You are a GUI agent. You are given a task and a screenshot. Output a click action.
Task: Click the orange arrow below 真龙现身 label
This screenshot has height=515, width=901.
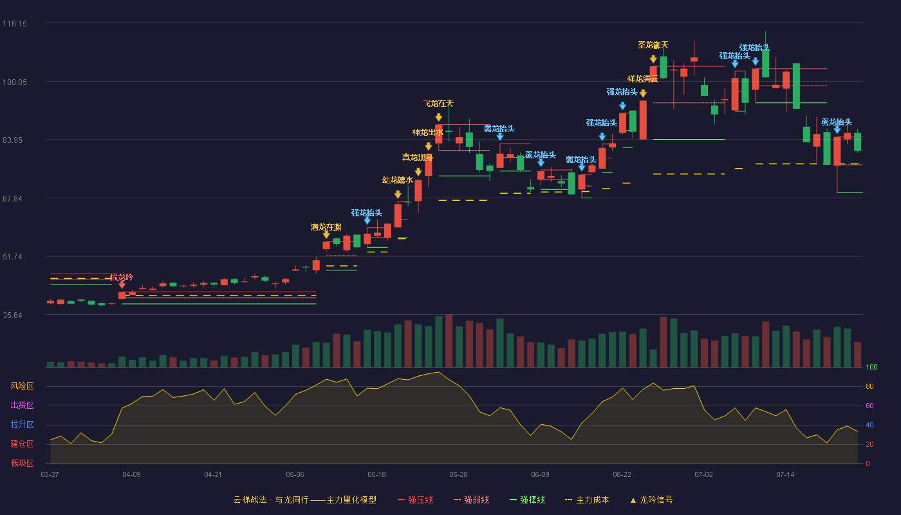coord(418,172)
